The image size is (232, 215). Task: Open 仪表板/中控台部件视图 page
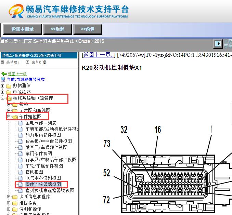click(x=49, y=141)
